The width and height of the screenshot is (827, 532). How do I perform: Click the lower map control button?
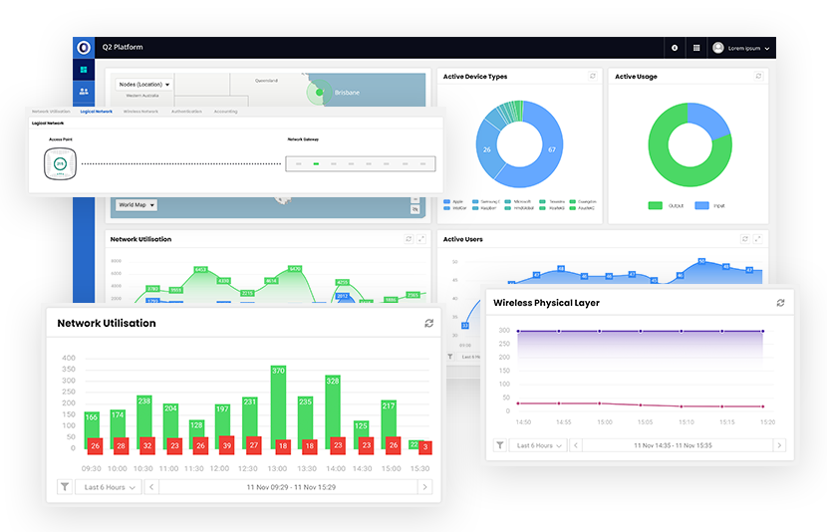pyautogui.click(x=415, y=209)
